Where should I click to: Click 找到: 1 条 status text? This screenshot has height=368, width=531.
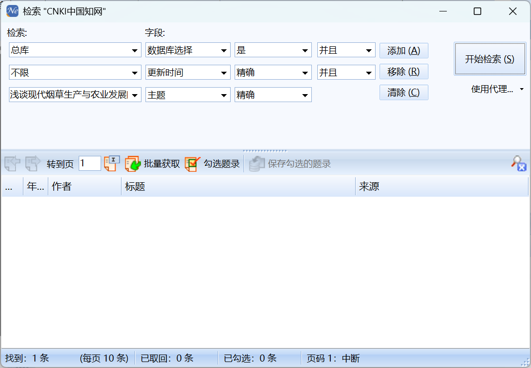(27, 358)
